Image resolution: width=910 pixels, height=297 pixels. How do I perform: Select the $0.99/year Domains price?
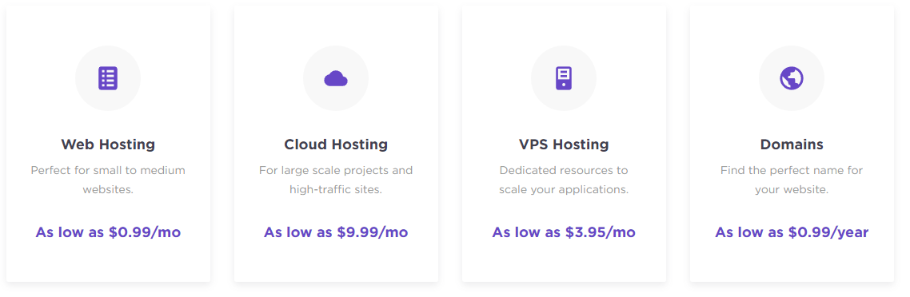[x=792, y=233]
